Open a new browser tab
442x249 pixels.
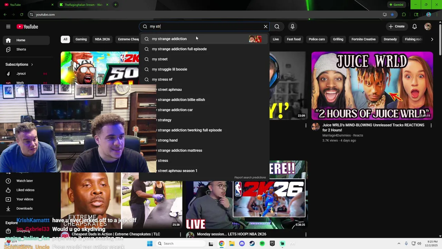(x=115, y=5)
